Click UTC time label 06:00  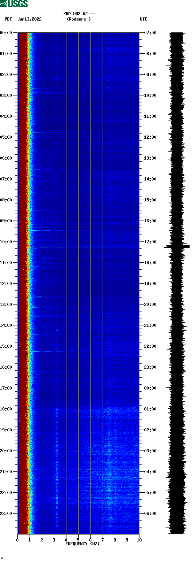pyautogui.click(x=150, y=514)
